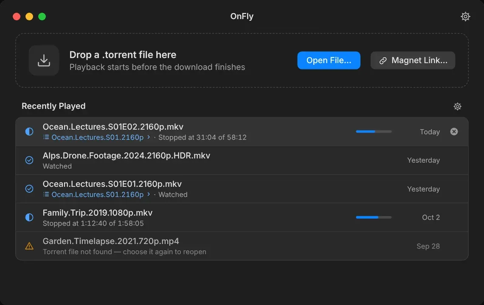Screen dimensions: 484x305
Task: Click warning triangle icon for Garden.Timelapse
Action: click(29, 246)
